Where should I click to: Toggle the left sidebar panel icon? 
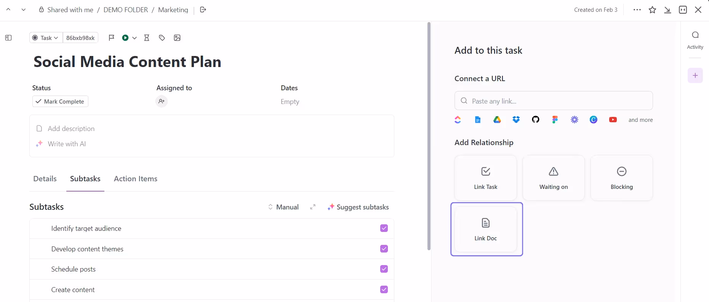point(8,38)
